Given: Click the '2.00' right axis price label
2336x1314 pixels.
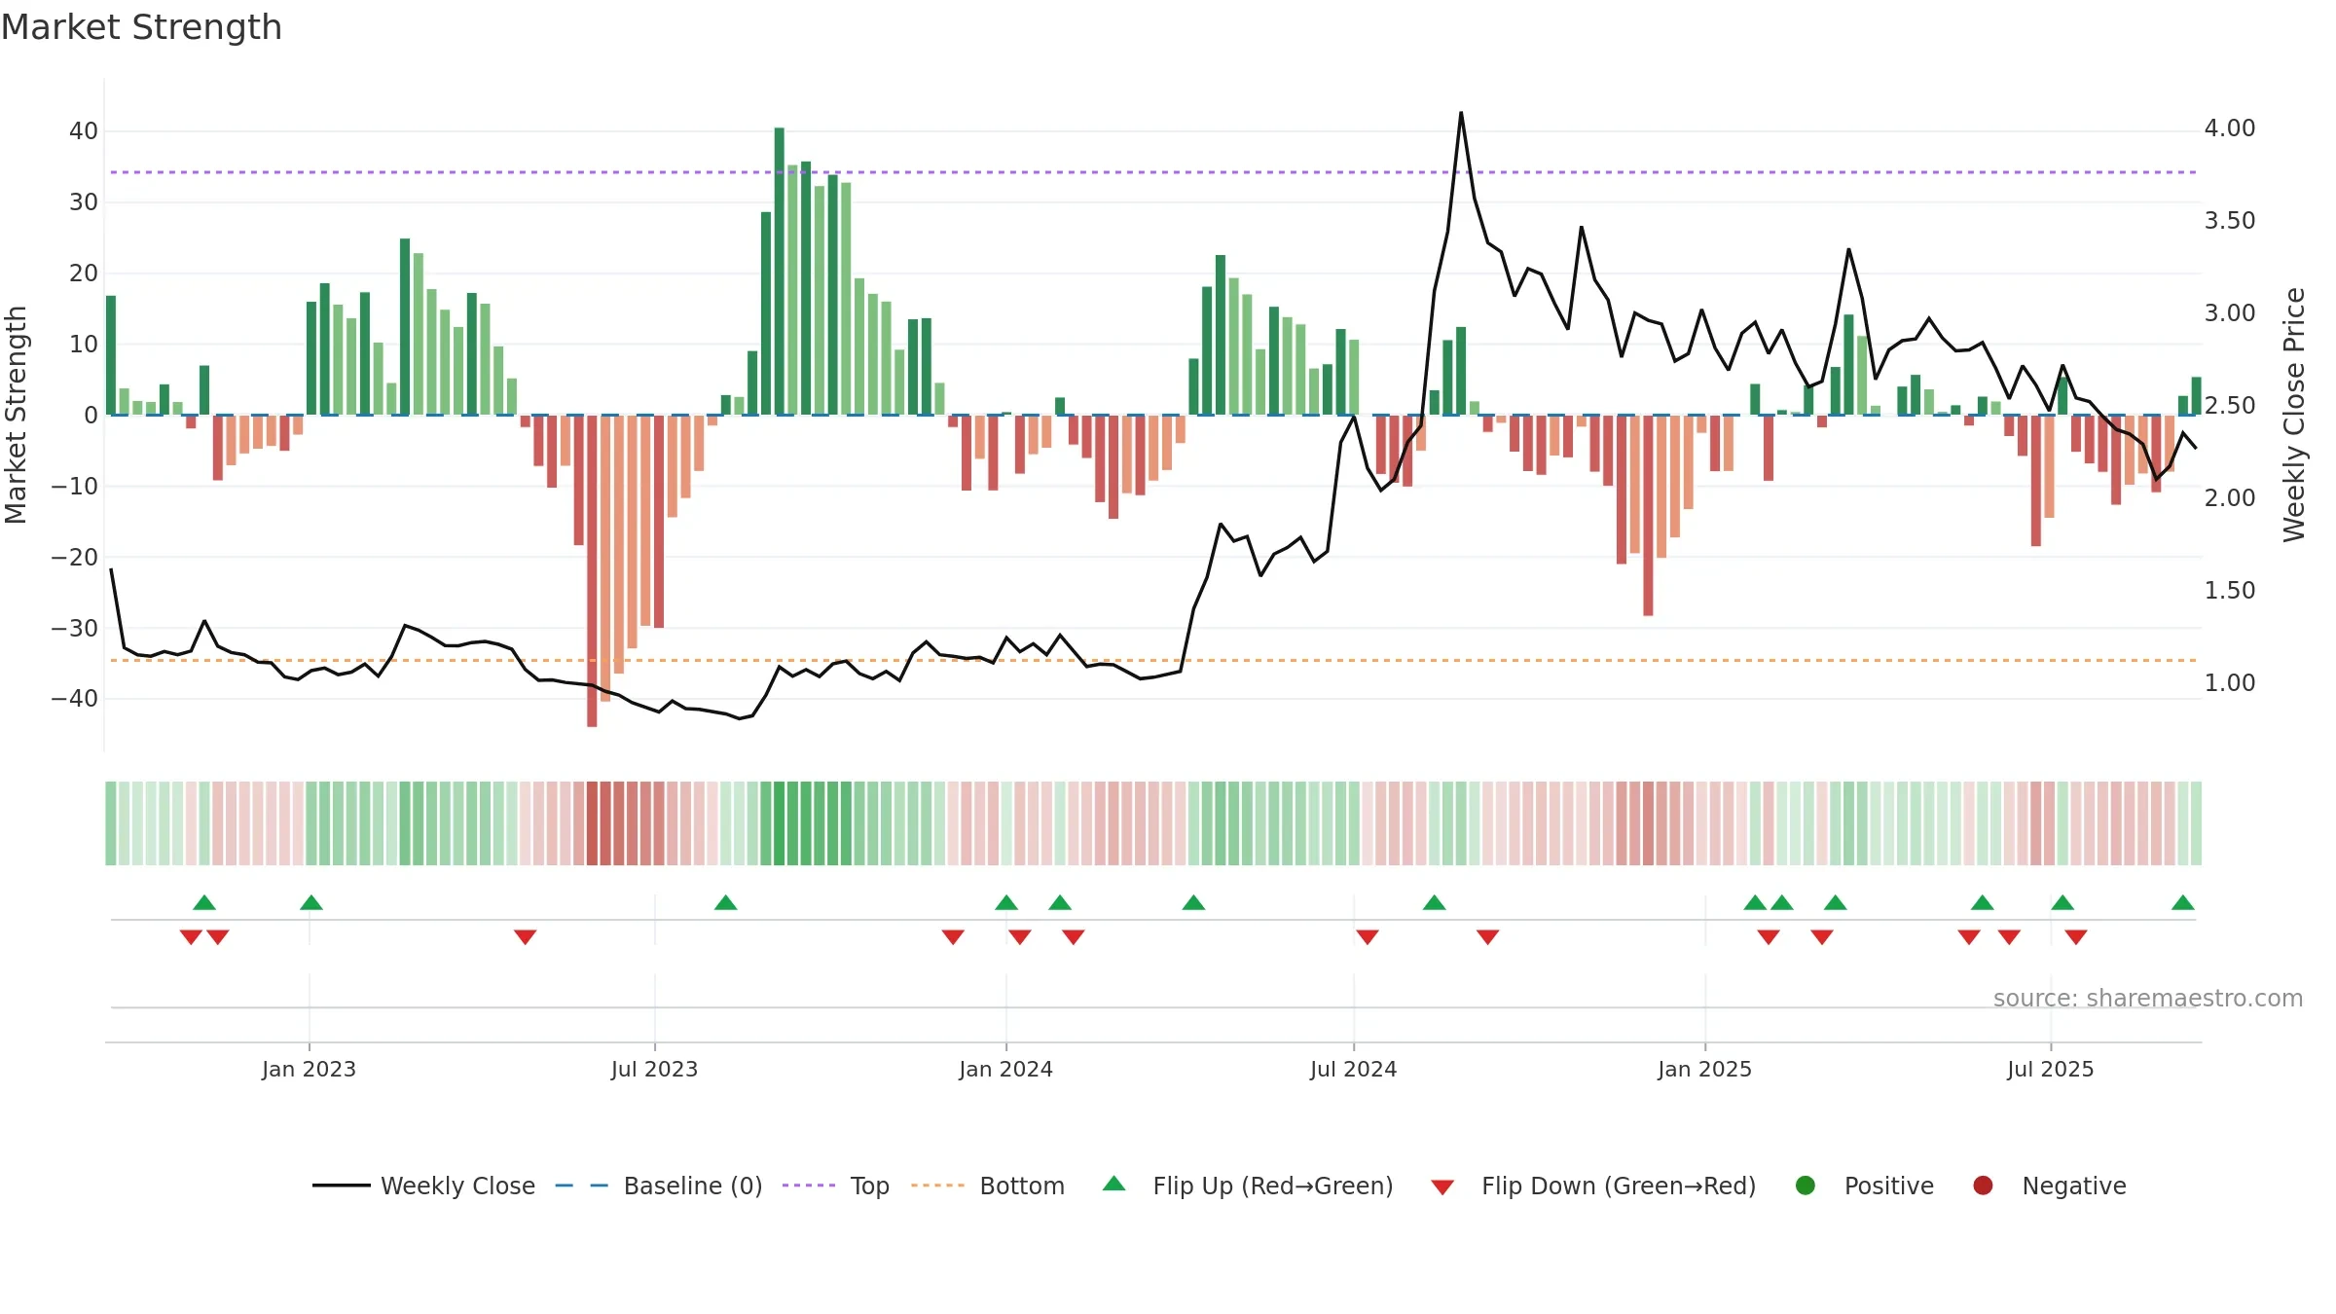Looking at the screenshot, I should (x=2230, y=498).
